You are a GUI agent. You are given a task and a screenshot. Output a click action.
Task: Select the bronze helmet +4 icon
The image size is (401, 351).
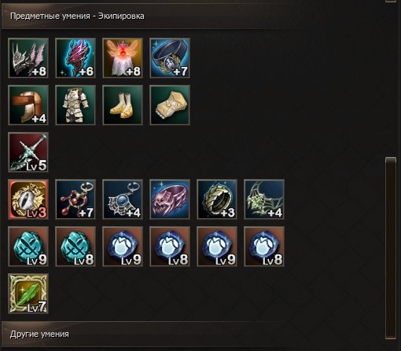(x=28, y=105)
